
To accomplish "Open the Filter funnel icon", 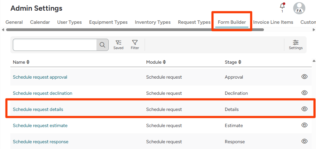I will pos(135,44).
